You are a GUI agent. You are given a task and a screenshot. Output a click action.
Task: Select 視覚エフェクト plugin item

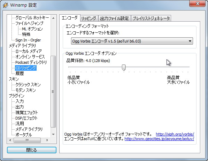(26, 113)
